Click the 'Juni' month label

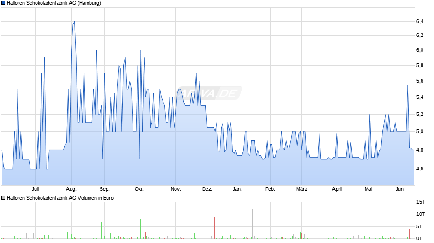[400, 189]
